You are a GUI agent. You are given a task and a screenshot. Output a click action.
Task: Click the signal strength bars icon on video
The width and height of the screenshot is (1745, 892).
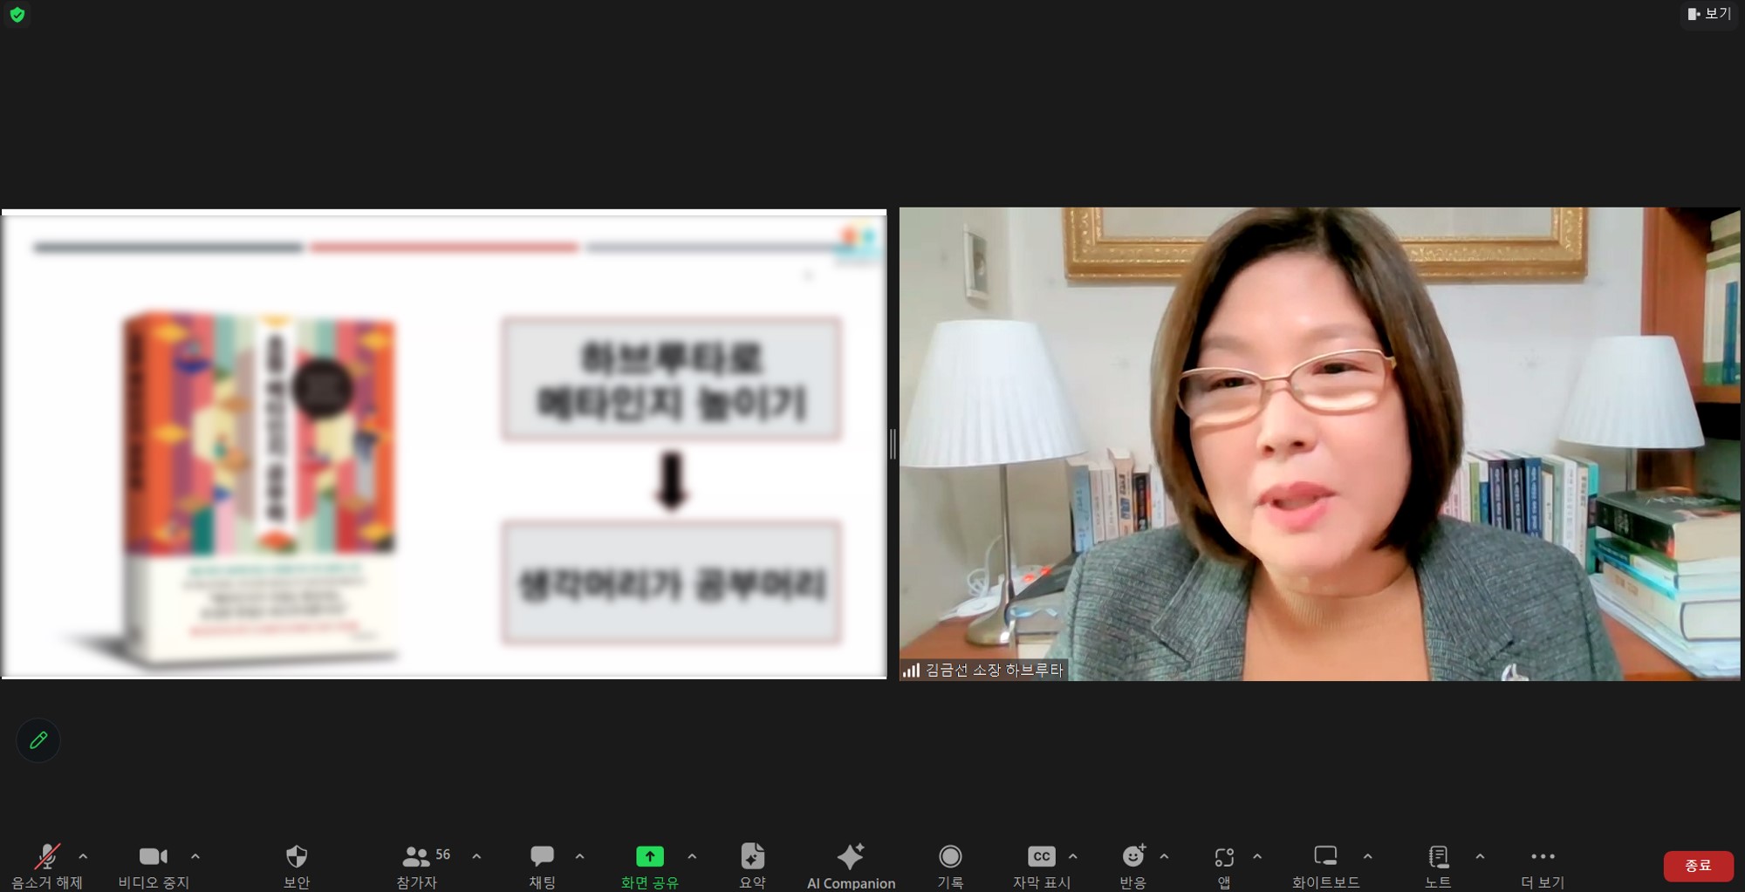coord(911,670)
